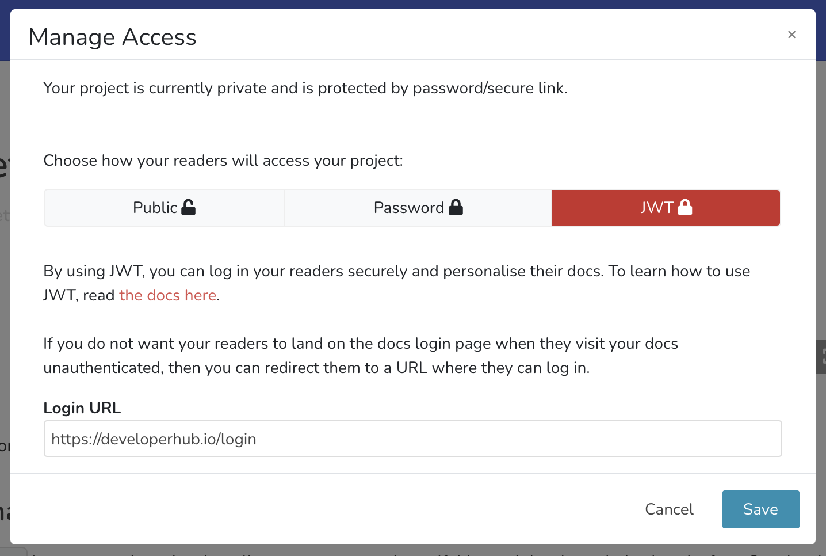
Task: Click the project privacy status sentence
Action: coord(305,88)
